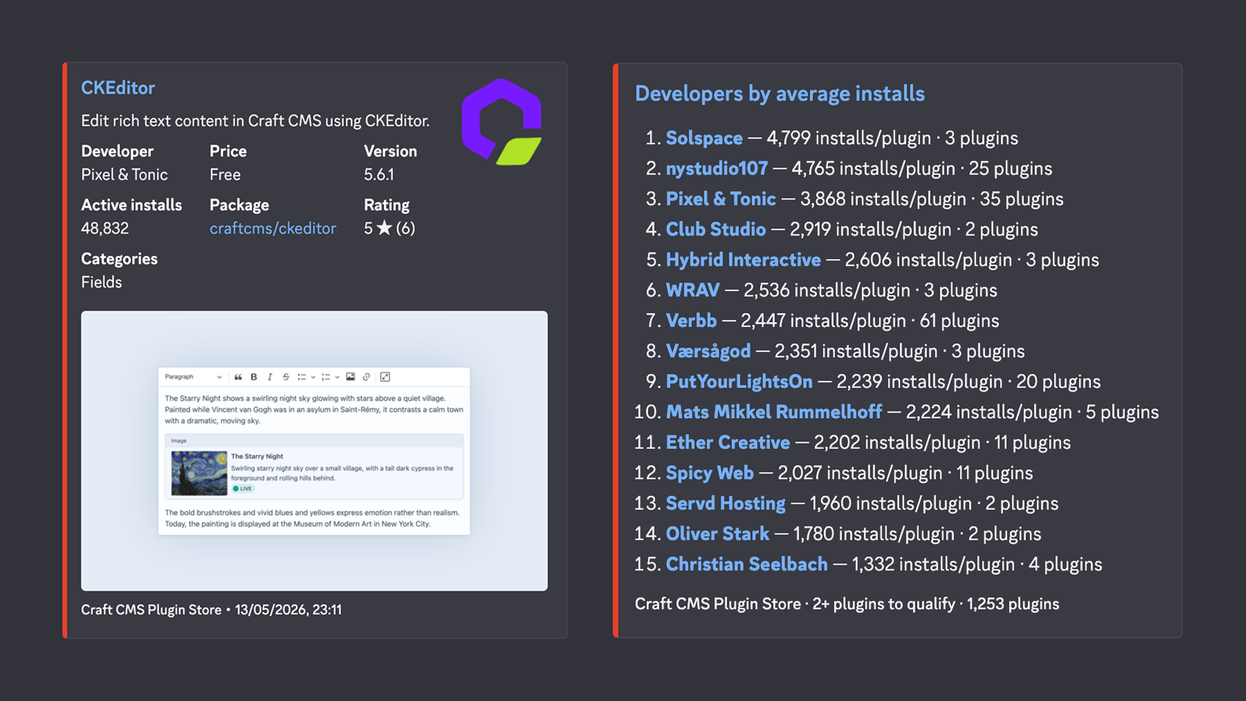Click the 'Version' field label
The height and width of the screenshot is (701, 1246).
[x=390, y=151]
